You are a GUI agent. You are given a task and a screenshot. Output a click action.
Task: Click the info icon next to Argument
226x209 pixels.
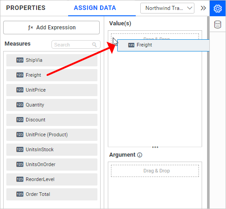[x=140, y=155]
